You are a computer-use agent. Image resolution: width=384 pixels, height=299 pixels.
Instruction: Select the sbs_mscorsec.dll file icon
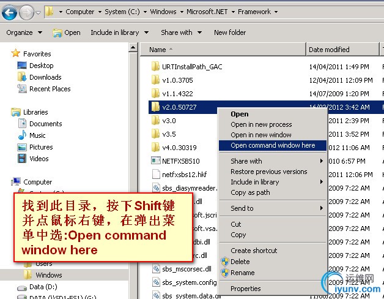coord(156,269)
